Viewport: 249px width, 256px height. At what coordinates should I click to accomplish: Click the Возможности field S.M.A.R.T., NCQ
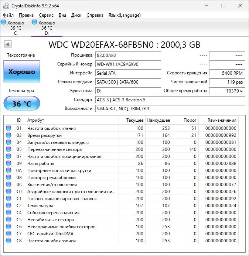[x=170, y=108]
